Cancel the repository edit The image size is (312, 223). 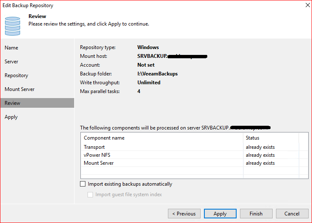point(292,214)
